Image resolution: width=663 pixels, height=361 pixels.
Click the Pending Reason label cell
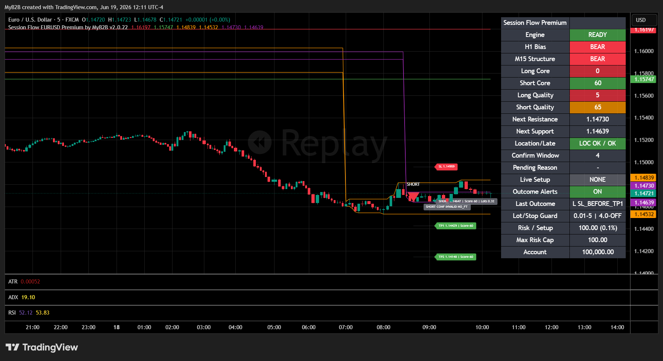(x=535, y=168)
